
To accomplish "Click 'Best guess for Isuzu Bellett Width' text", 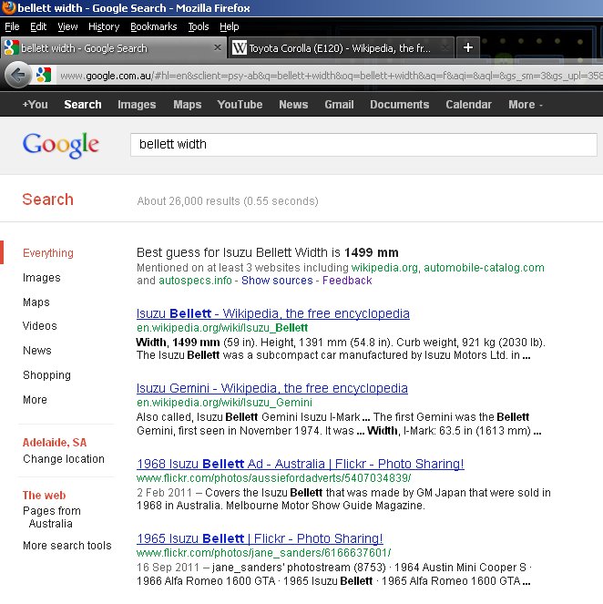I will coord(267,252).
